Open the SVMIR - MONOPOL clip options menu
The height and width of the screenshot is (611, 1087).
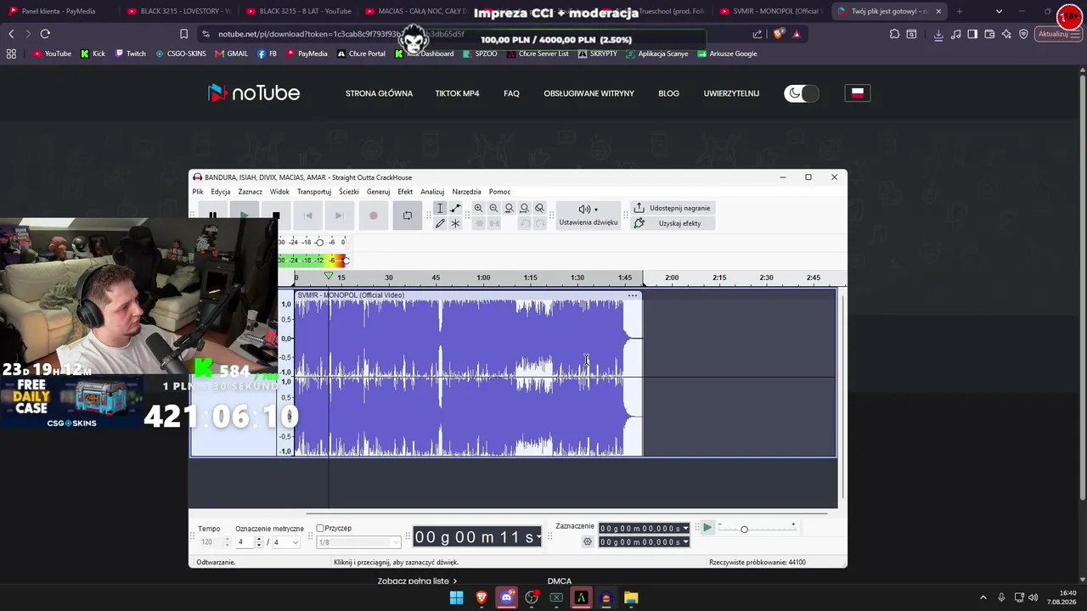[x=633, y=295]
